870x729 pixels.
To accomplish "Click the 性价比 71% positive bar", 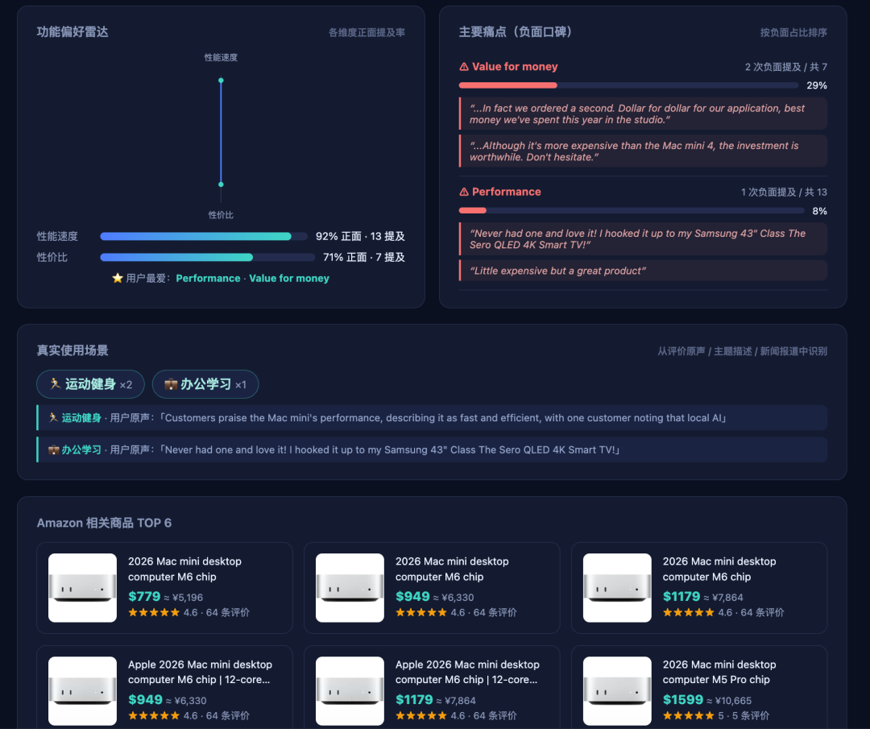I will (x=207, y=258).
